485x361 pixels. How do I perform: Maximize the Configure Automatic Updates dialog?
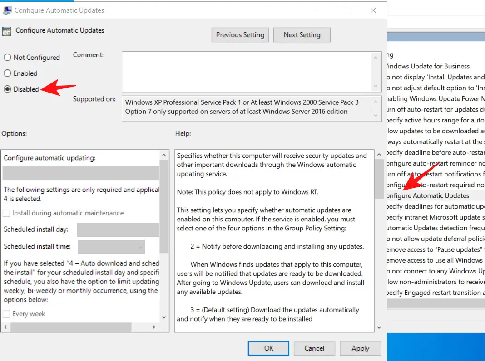pos(346,10)
